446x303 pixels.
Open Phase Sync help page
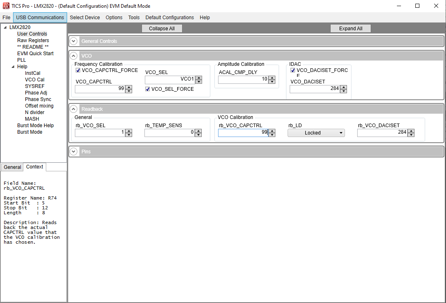point(38,99)
